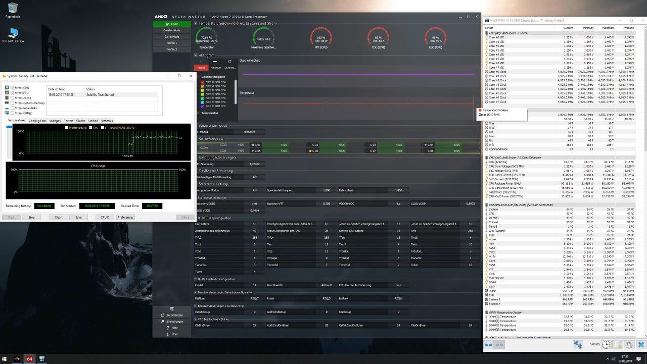Image resolution: width=647 pixels, height=364 pixels.
Task: Select Creator Mode in Ryzen Master
Action: tap(172, 30)
